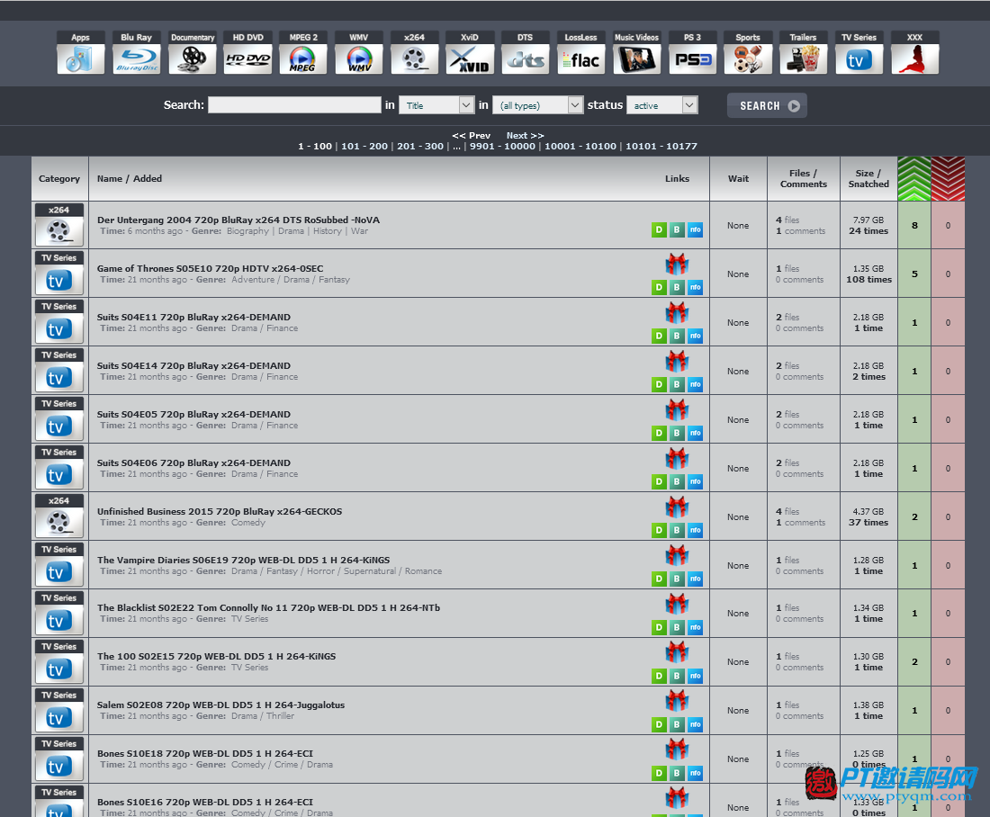Screen dimensions: 990x817
Task: Open the nfo icon for Suits S04E11
Action: point(695,336)
